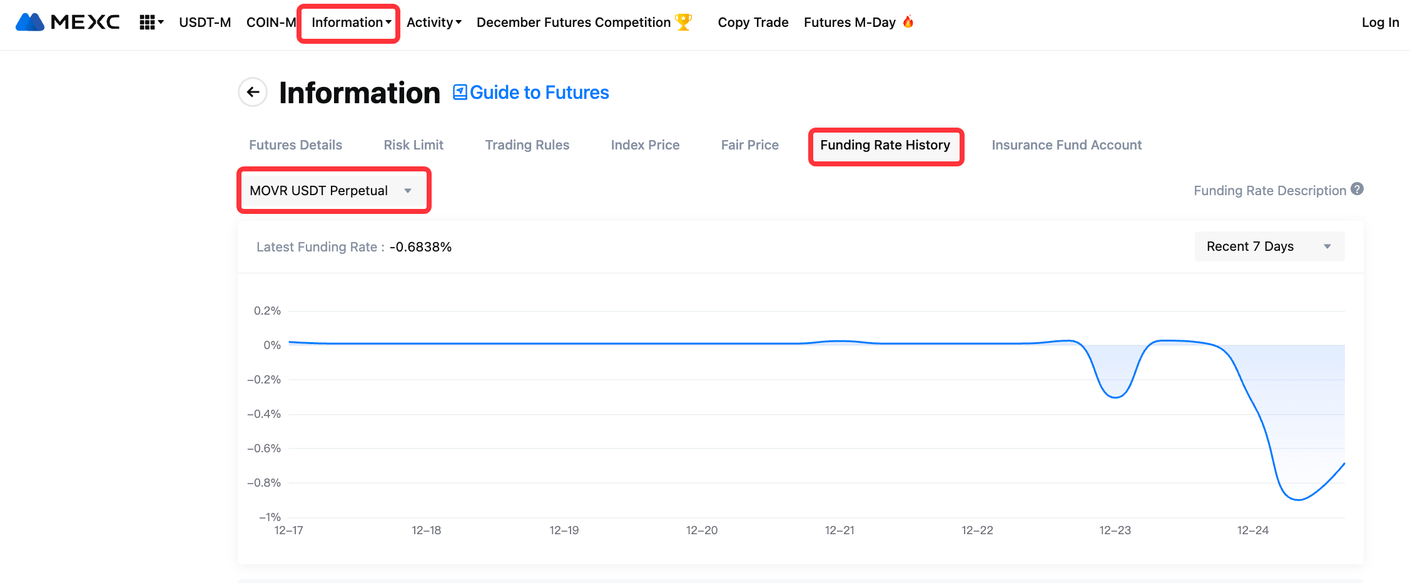The image size is (1410, 583).
Task: Click the back arrow button
Action: 253,93
